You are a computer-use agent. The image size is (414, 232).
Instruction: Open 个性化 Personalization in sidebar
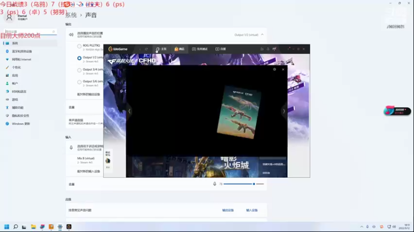[x=30, y=68]
